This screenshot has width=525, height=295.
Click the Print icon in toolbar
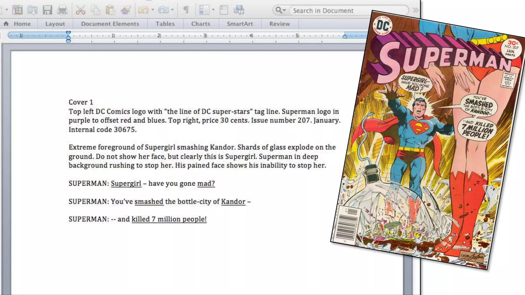point(62,10)
